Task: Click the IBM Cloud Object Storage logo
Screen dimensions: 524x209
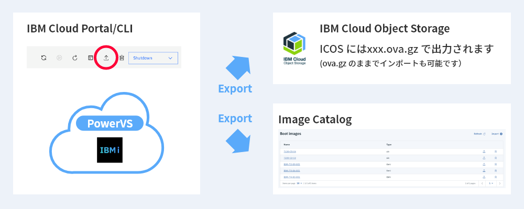Action: click(x=294, y=48)
